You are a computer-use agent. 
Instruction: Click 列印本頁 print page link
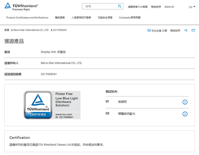pyautogui.click(x=156, y=31)
